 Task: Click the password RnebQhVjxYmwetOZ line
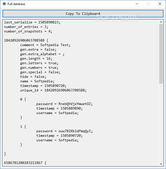click(64, 104)
